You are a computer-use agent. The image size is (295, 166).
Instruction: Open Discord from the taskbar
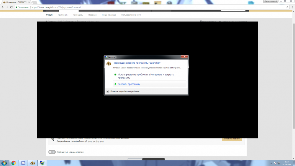[23, 163]
